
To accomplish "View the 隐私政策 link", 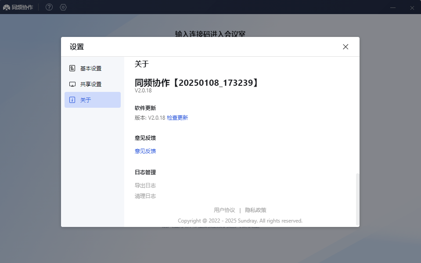I will tap(255, 210).
